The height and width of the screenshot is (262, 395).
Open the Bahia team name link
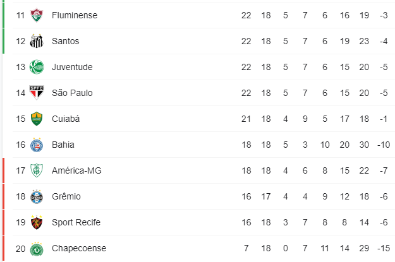click(63, 145)
